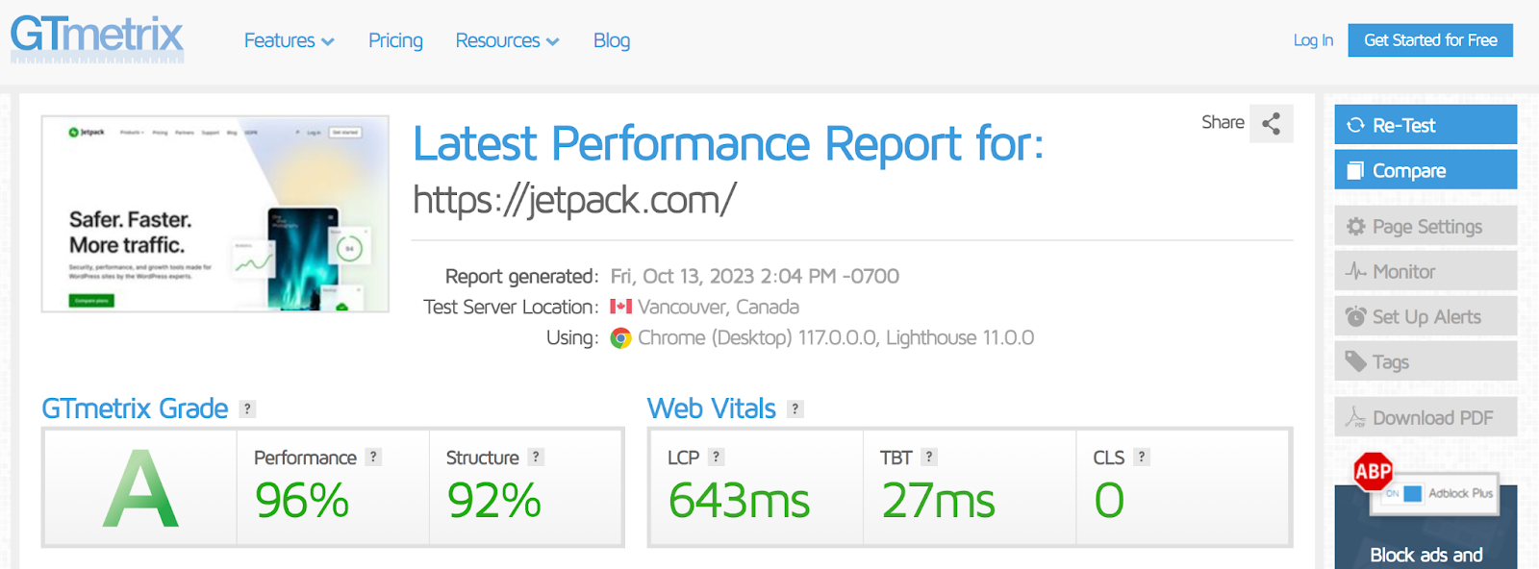Click the Adblock Plus ABP logo

point(1373,471)
